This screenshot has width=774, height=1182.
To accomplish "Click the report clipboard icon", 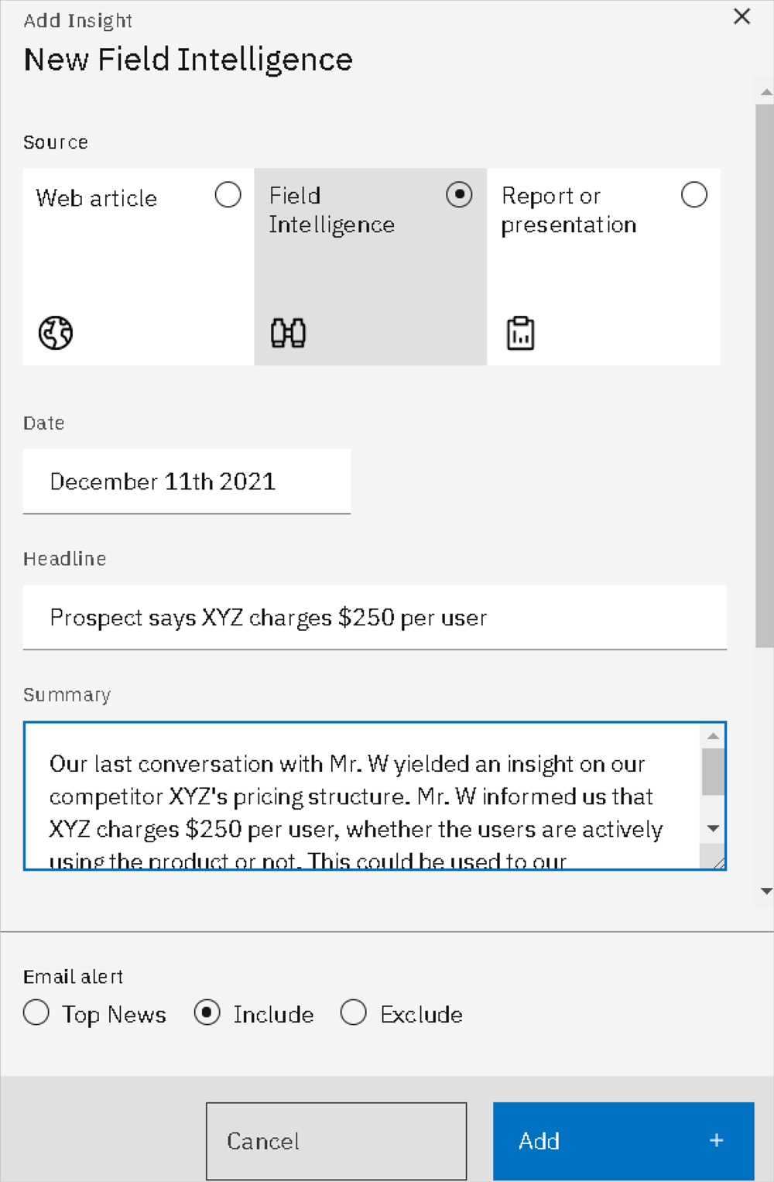I will (x=520, y=334).
